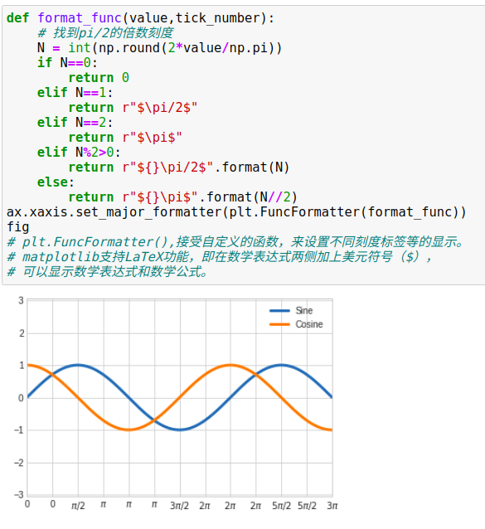Click the comment starting '# plt.FuncFormatter()'
485x529 pixels.
point(236,241)
